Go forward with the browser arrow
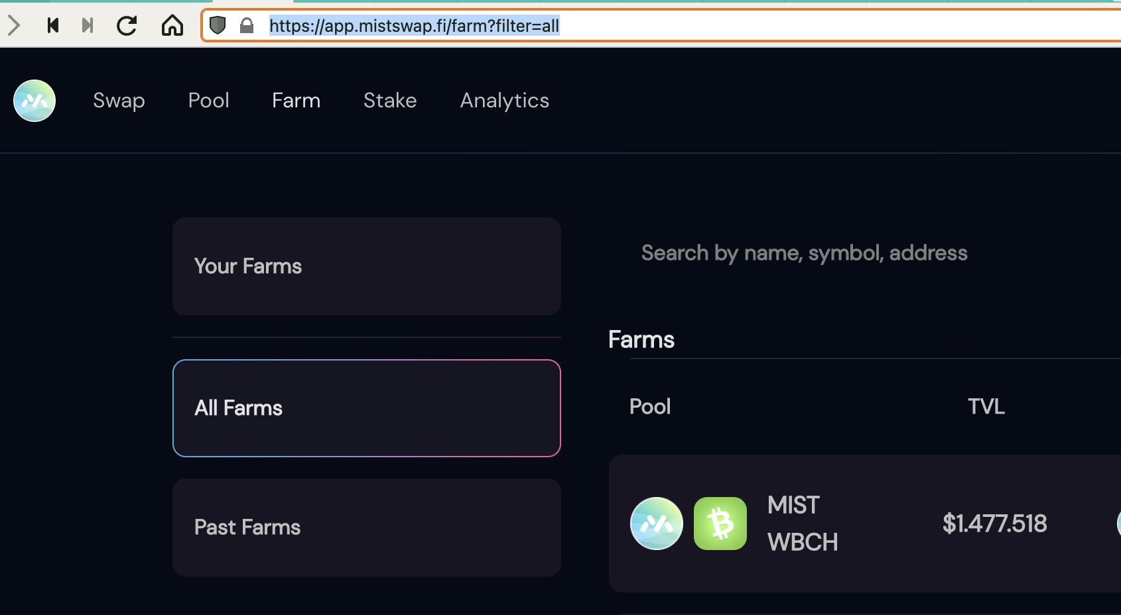The height and width of the screenshot is (615, 1121). point(14,26)
